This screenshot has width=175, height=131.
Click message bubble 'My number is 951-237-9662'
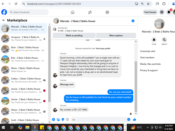point(73,110)
